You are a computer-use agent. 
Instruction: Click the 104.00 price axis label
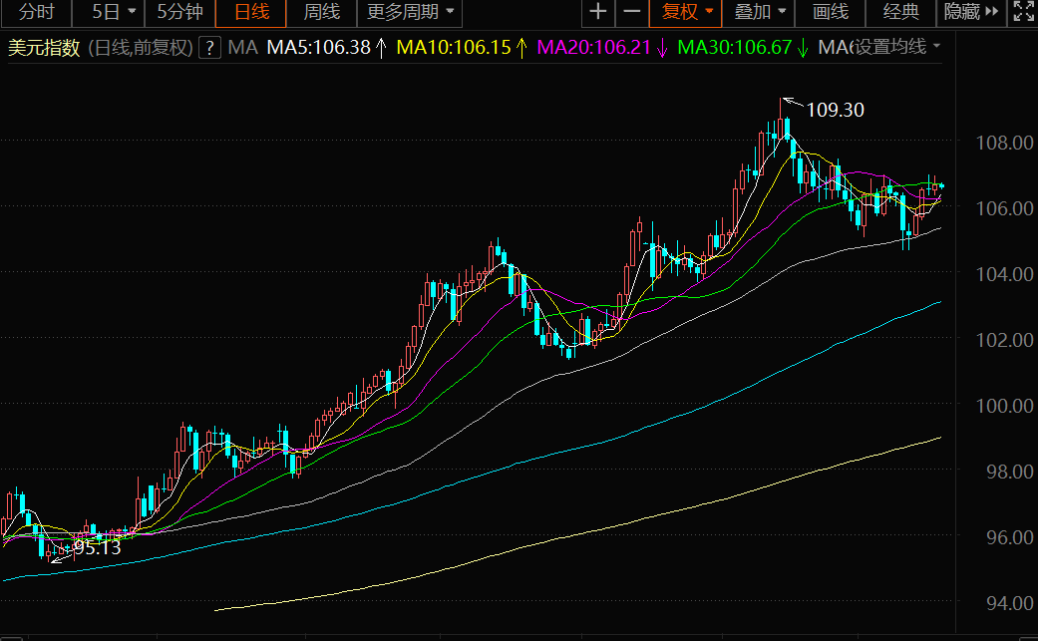[x=1005, y=274]
